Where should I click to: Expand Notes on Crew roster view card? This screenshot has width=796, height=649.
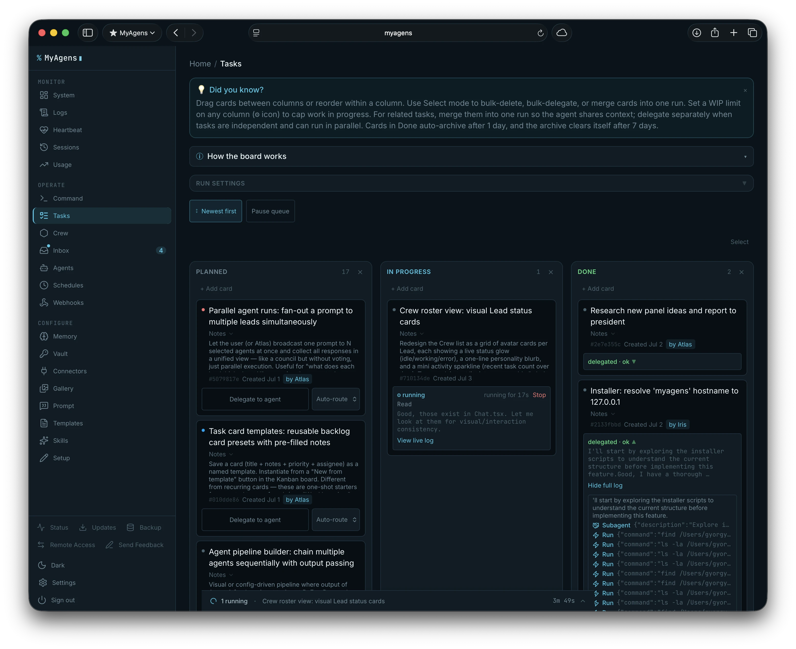click(412, 333)
